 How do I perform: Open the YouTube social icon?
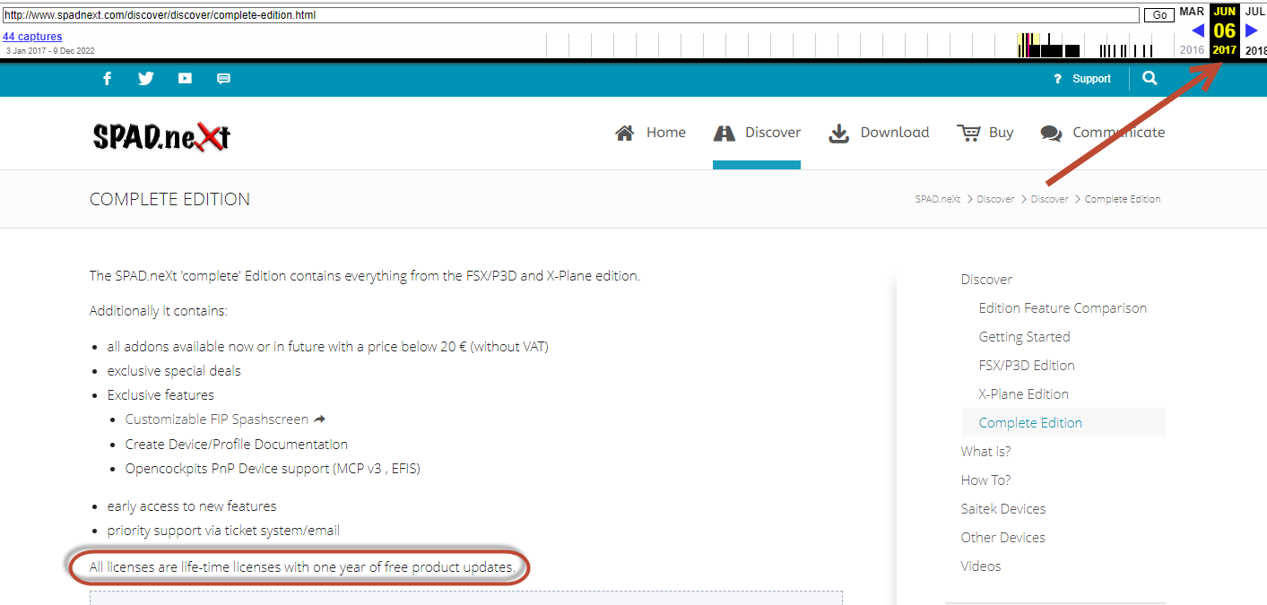pos(185,79)
